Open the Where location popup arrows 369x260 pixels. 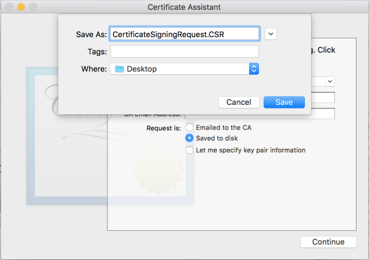(x=254, y=69)
